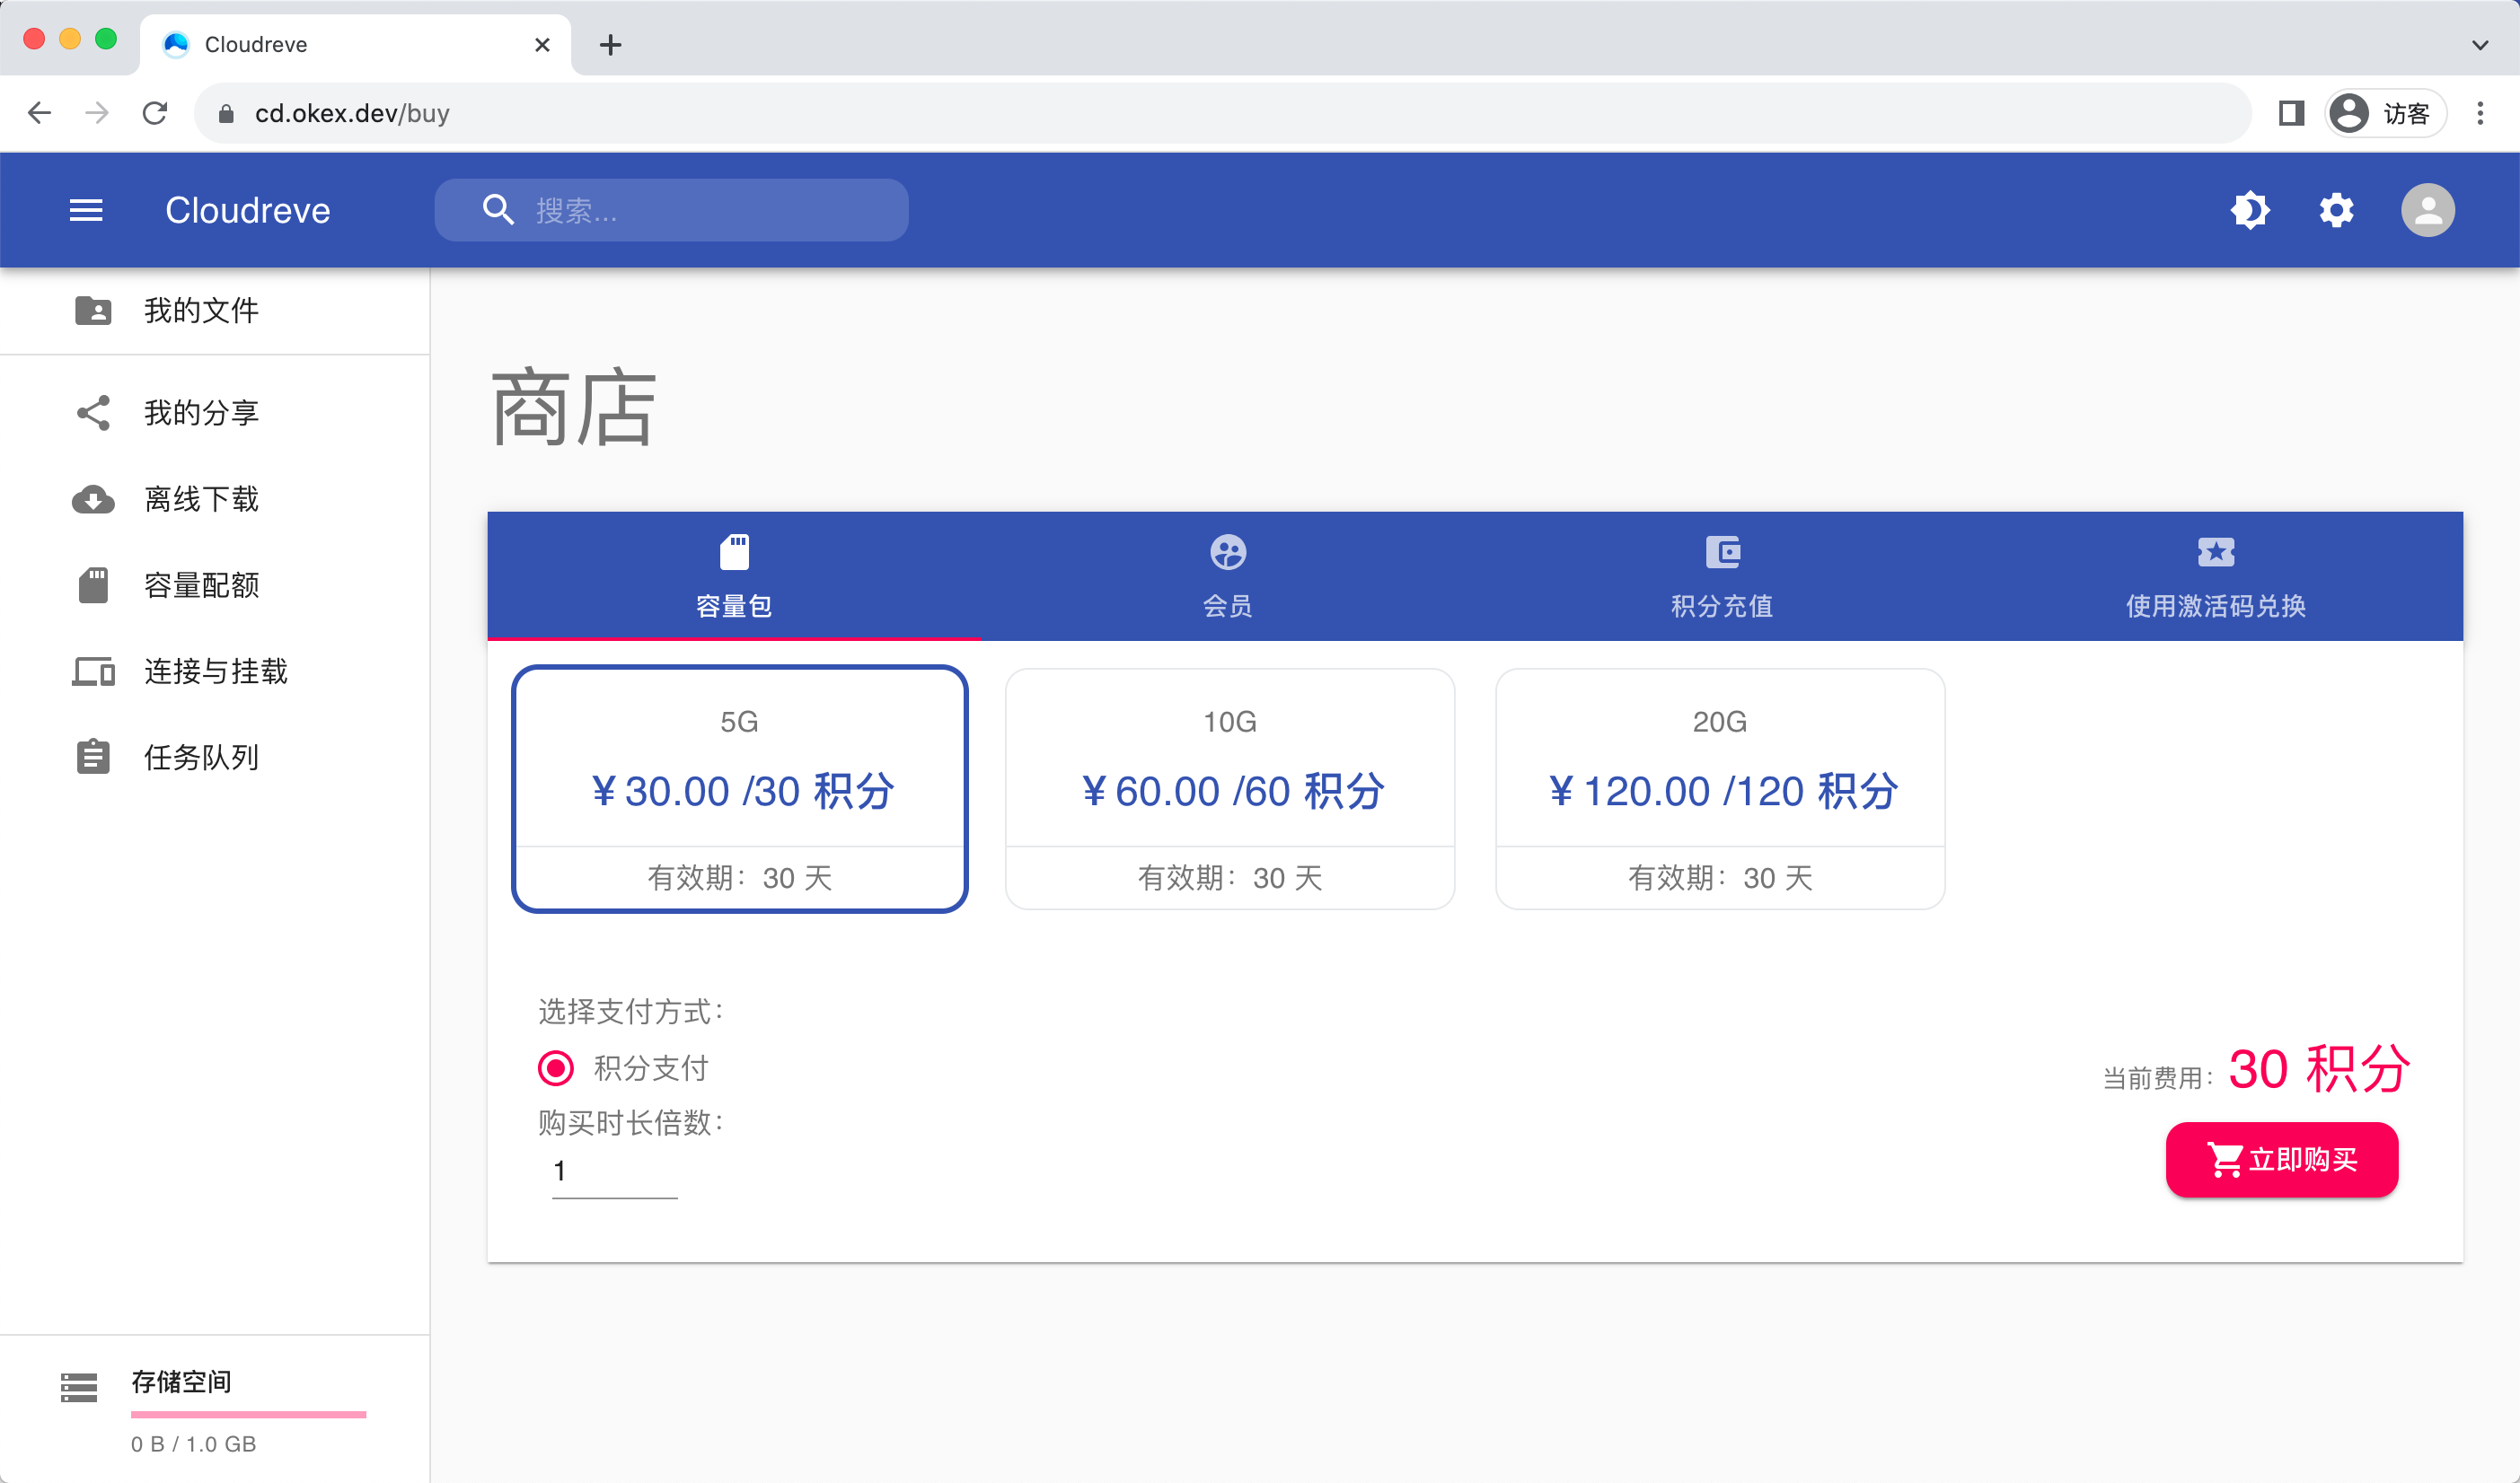This screenshot has height=1483, width=2520.
Task: Expand the tab search chevron
Action: [2480, 45]
